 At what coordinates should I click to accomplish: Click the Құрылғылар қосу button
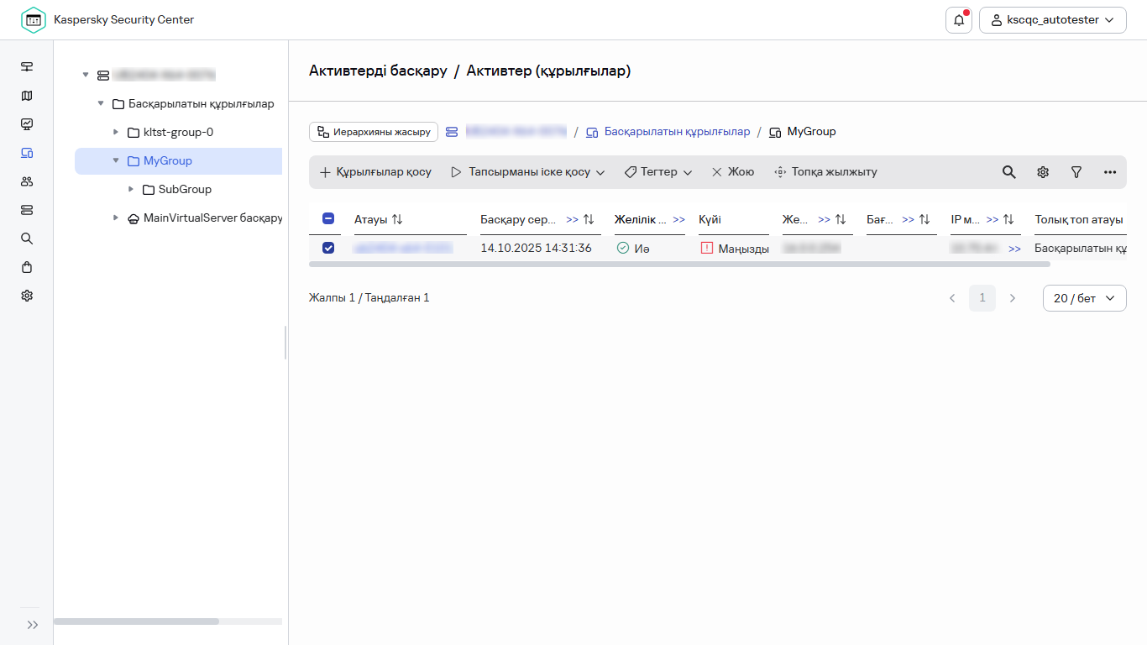[x=375, y=172]
